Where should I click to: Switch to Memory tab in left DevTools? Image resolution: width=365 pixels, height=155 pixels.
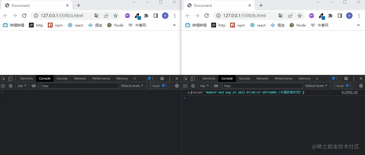122,78
